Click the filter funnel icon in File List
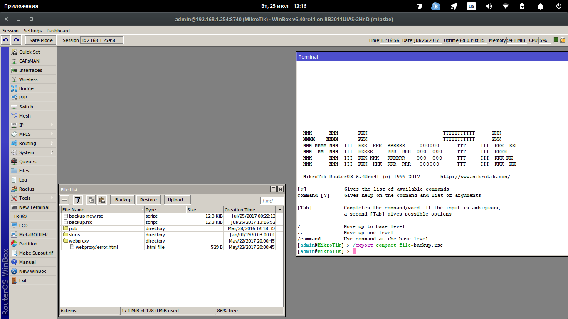568x319 pixels. coord(77,200)
